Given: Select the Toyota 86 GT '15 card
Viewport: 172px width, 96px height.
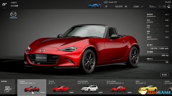Looking at the screenshot, I should 61,87.
